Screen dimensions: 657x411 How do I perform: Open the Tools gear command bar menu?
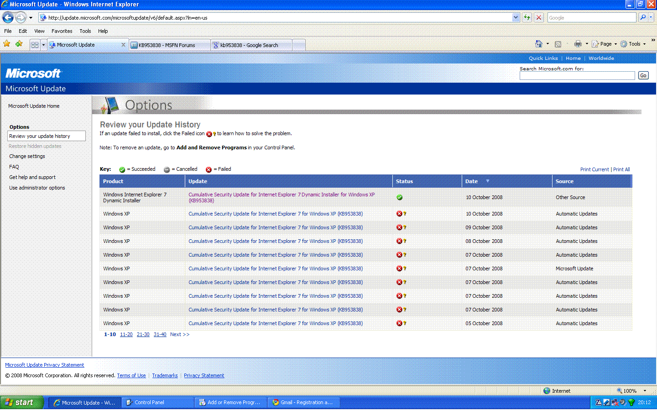point(633,44)
